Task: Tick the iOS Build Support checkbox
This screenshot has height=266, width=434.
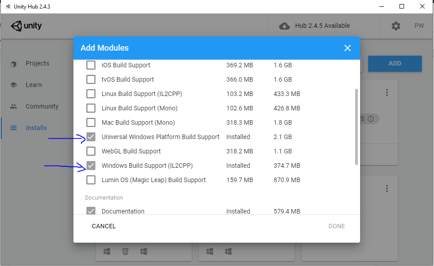Action: tap(91, 65)
